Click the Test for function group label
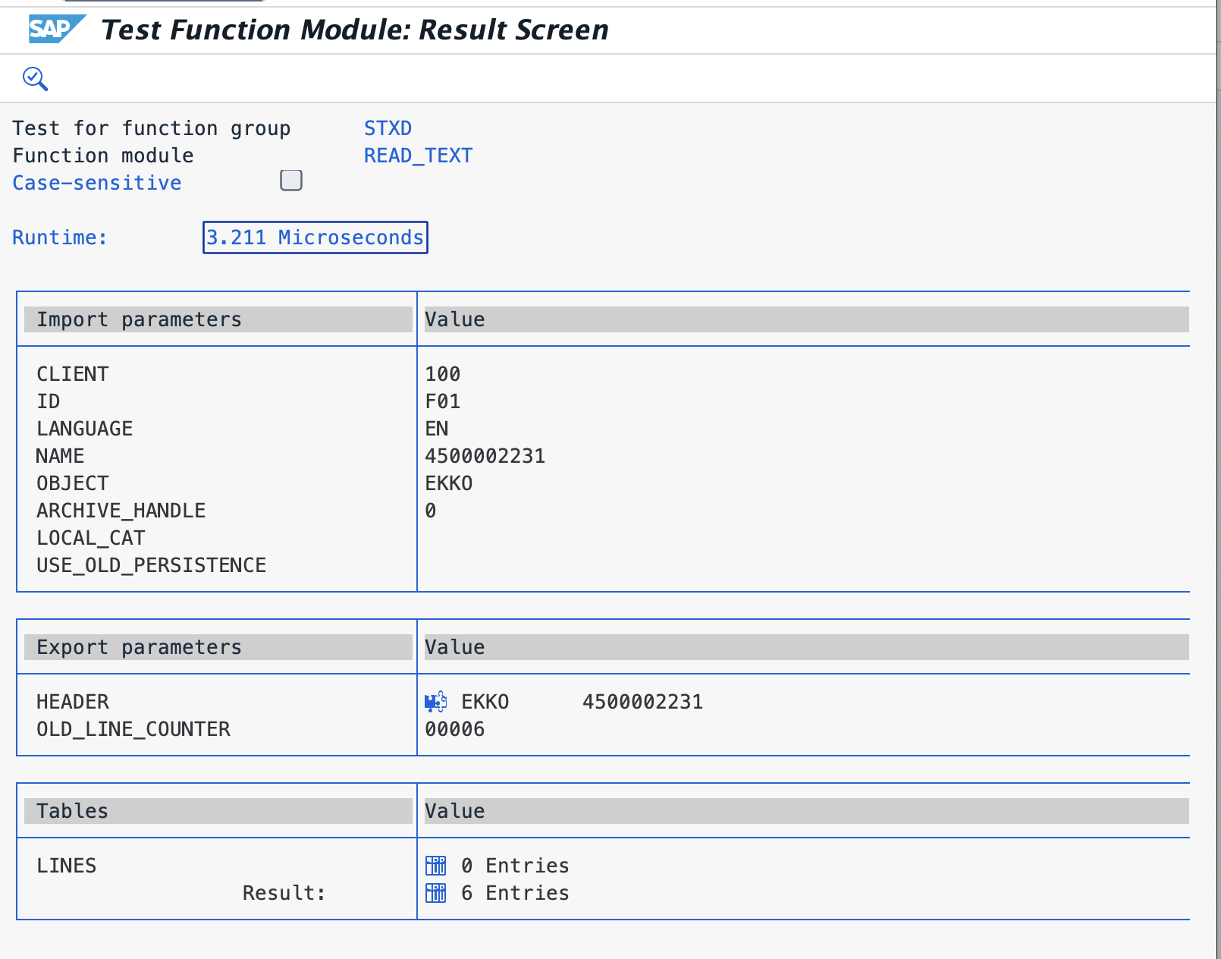Screen dimensions: 1221x959 click(152, 128)
